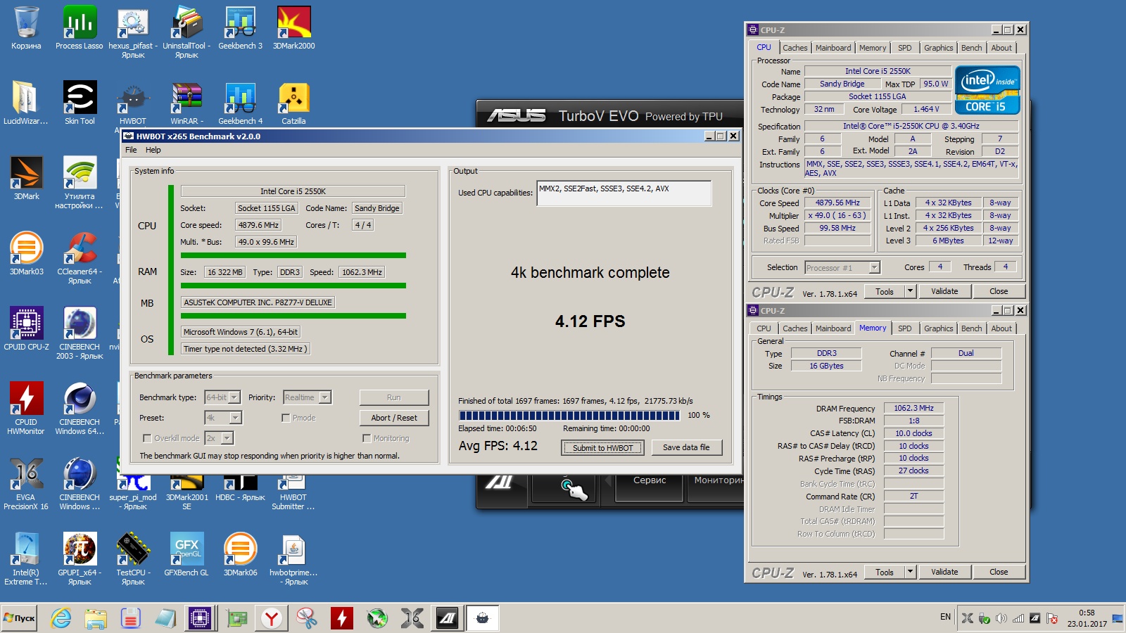The height and width of the screenshot is (633, 1126).
Task: Open the LucidWizard desktop icon
Action: pyautogui.click(x=26, y=103)
